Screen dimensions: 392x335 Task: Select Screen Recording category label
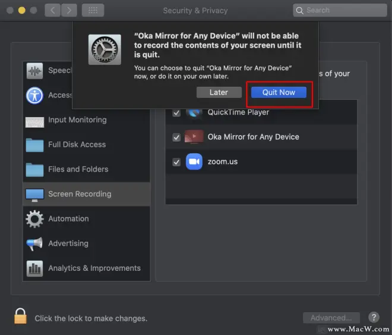(x=80, y=194)
